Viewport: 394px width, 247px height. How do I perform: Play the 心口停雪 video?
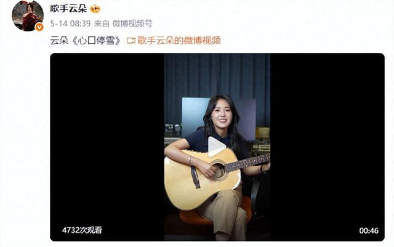click(x=217, y=147)
